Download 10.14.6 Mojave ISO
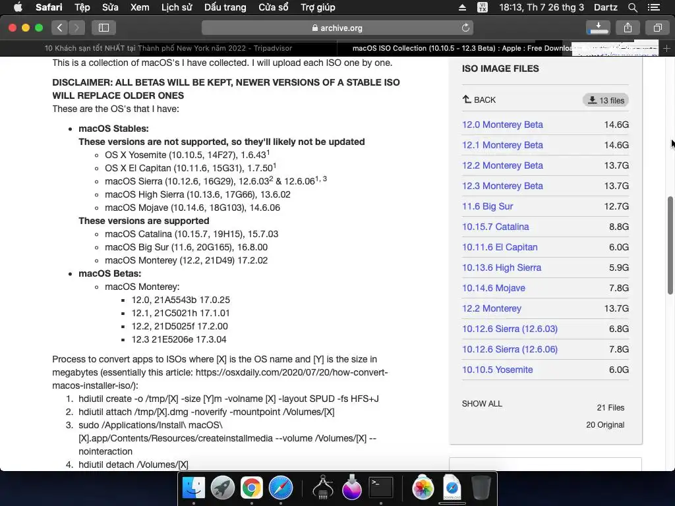 [x=493, y=289]
